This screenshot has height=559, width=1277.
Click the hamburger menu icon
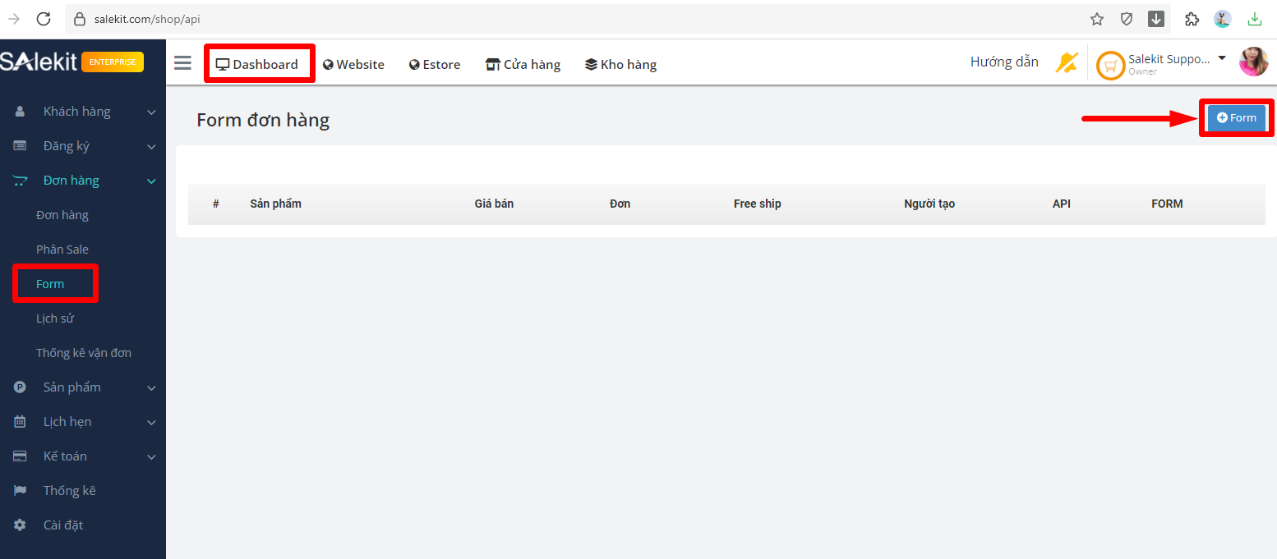pyautogui.click(x=182, y=64)
